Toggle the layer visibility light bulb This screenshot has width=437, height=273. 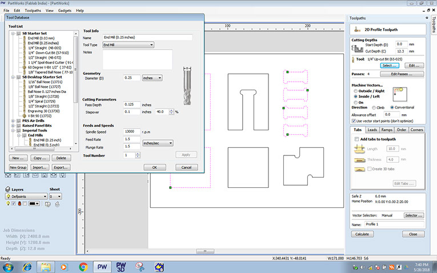point(8,204)
